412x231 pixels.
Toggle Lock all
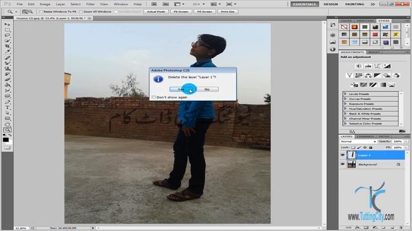coord(371,148)
